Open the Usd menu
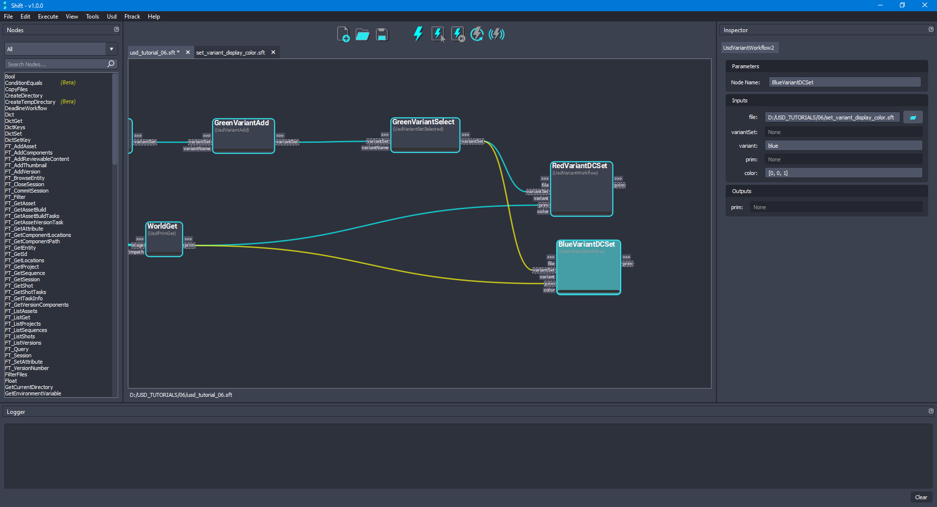Screen dimensions: 937x507 pos(111,16)
